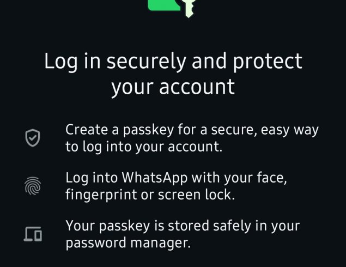The width and height of the screenshot is (346, 267).
Task: Tap the phone part of the devices icon
Action: [38, 235]
